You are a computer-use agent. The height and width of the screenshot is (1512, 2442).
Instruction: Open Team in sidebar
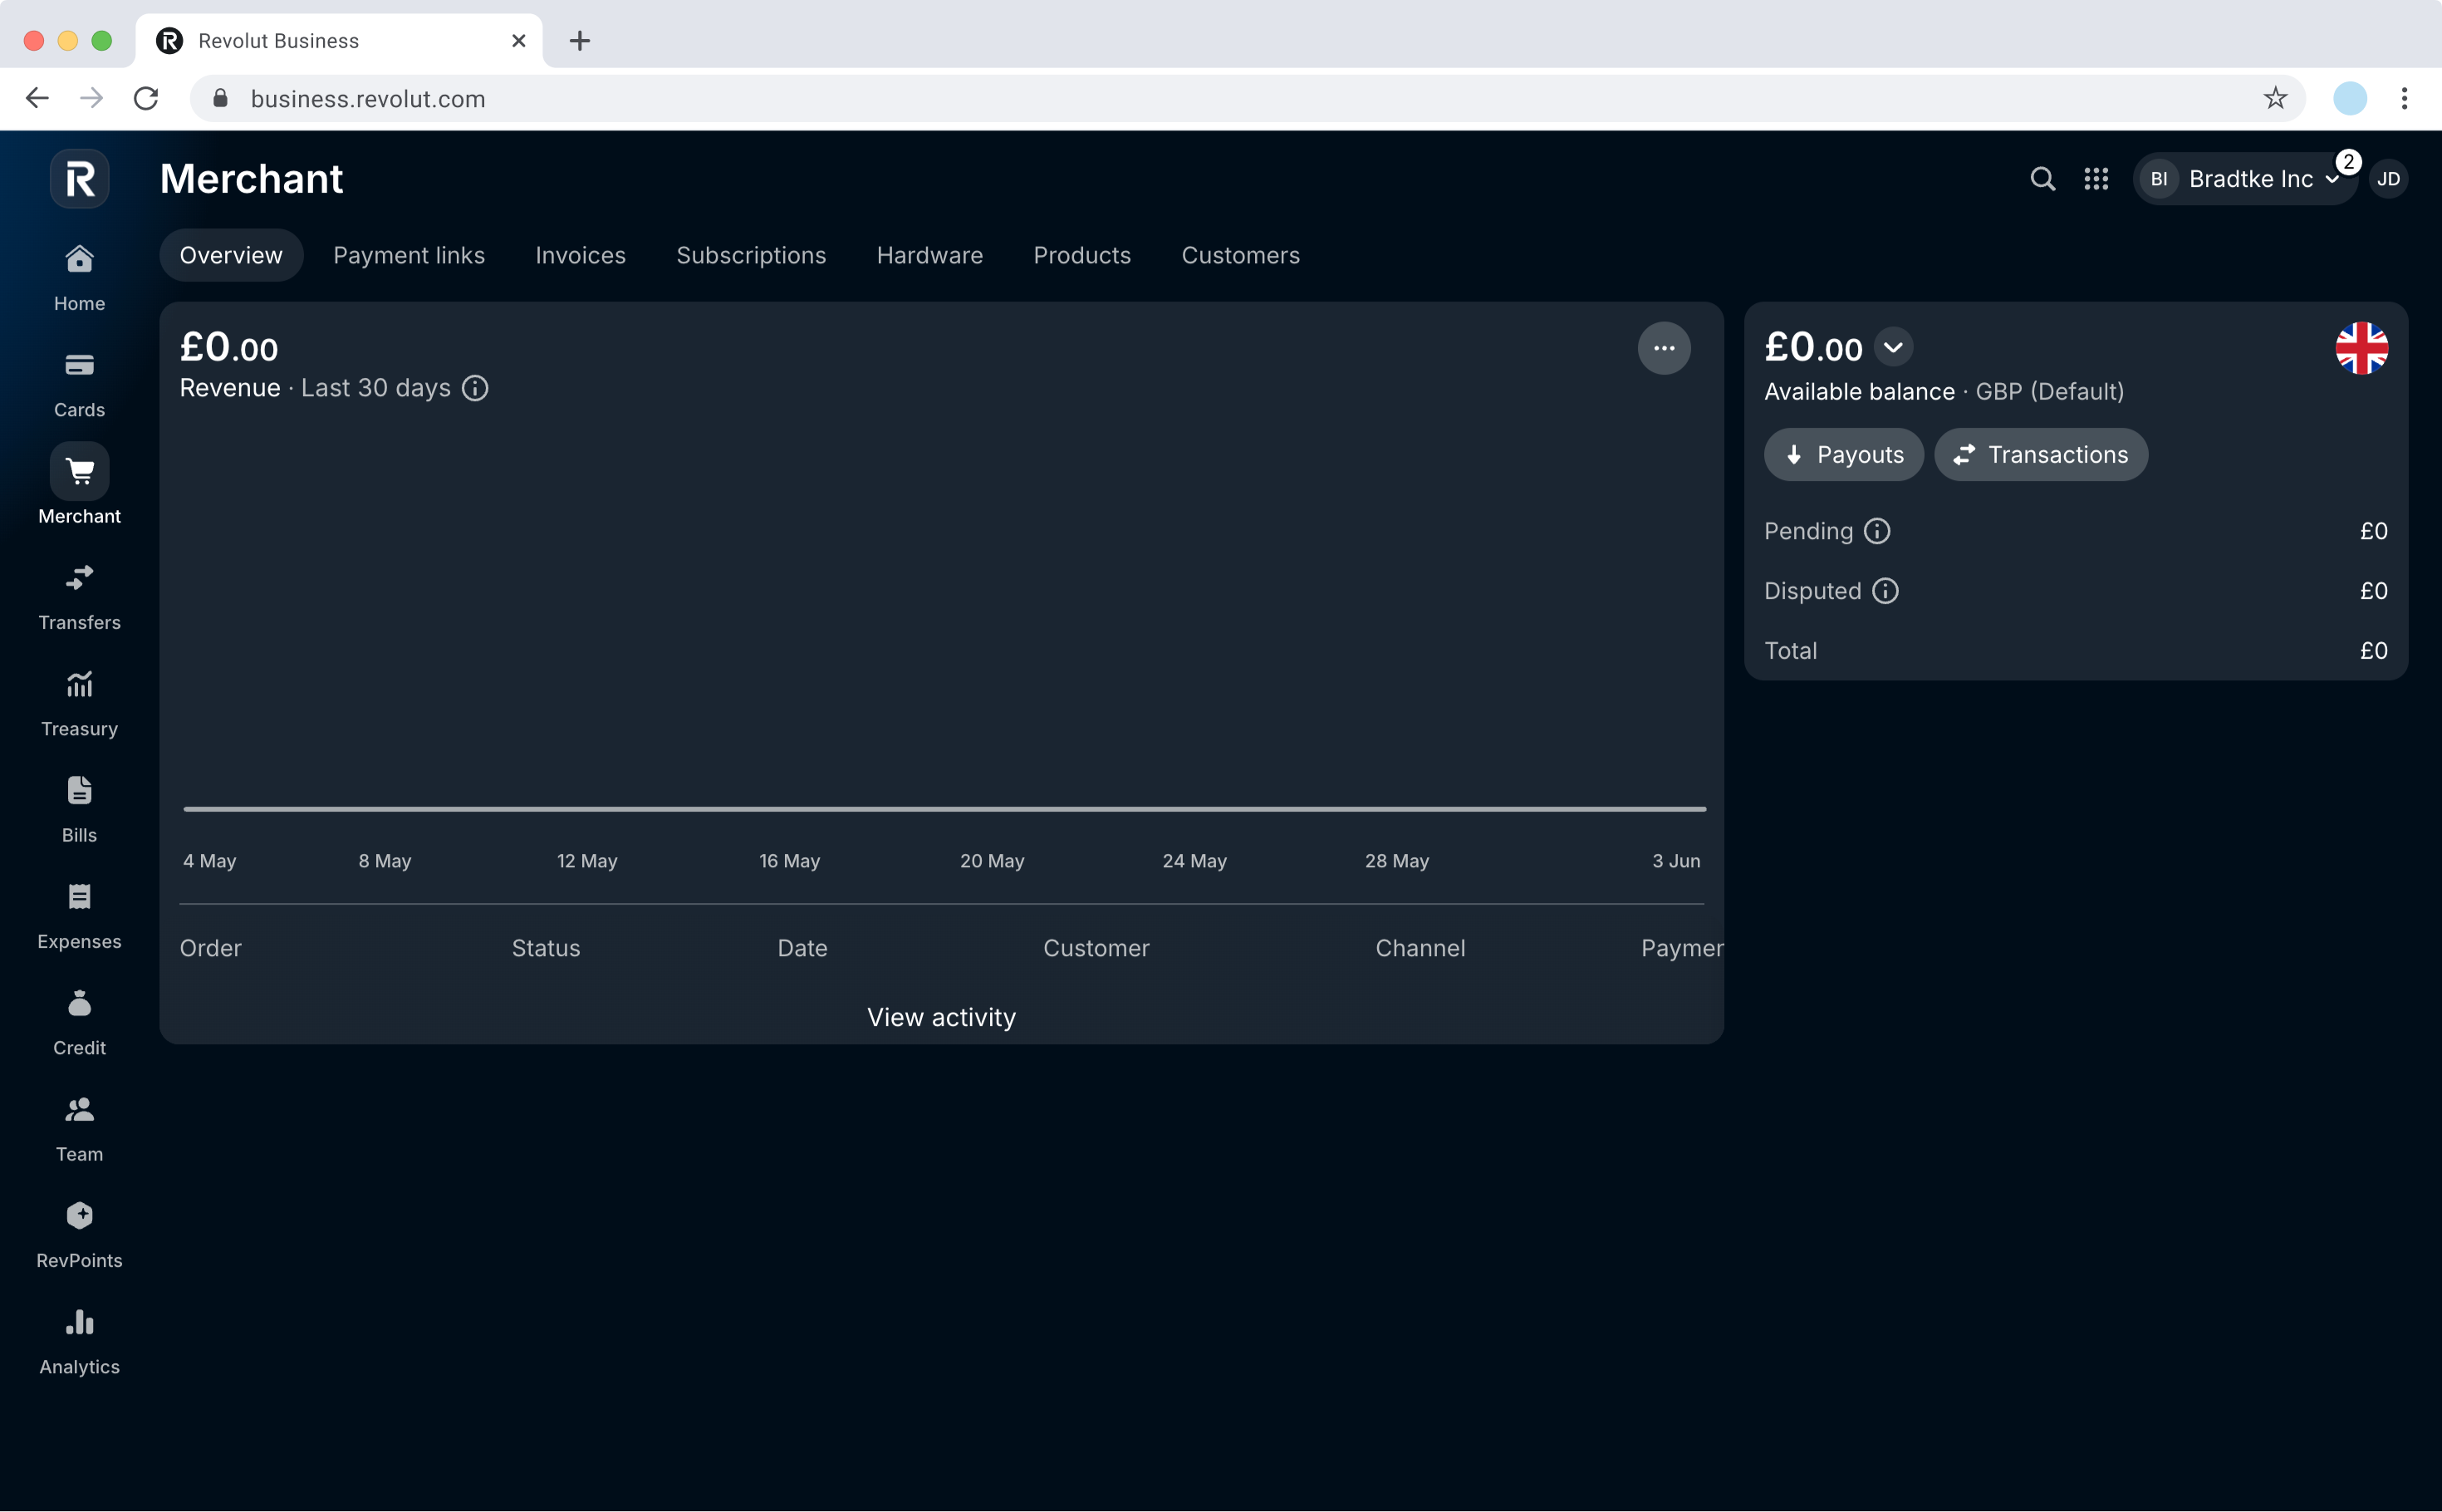79,1129
